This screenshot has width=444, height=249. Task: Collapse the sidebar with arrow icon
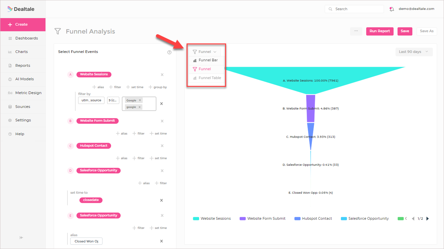(x=21, y=237)
